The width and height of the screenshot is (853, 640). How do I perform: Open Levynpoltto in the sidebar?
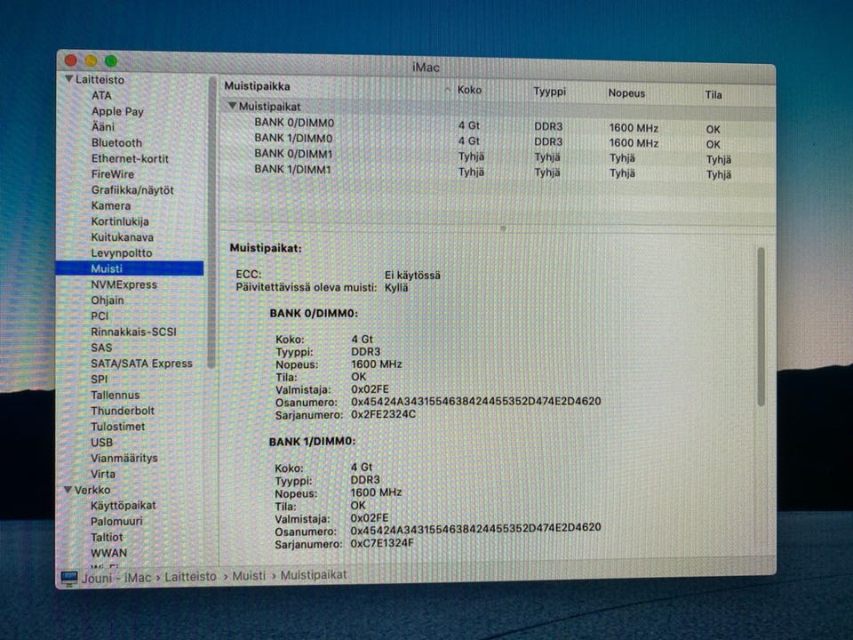[x=122, y=253]
